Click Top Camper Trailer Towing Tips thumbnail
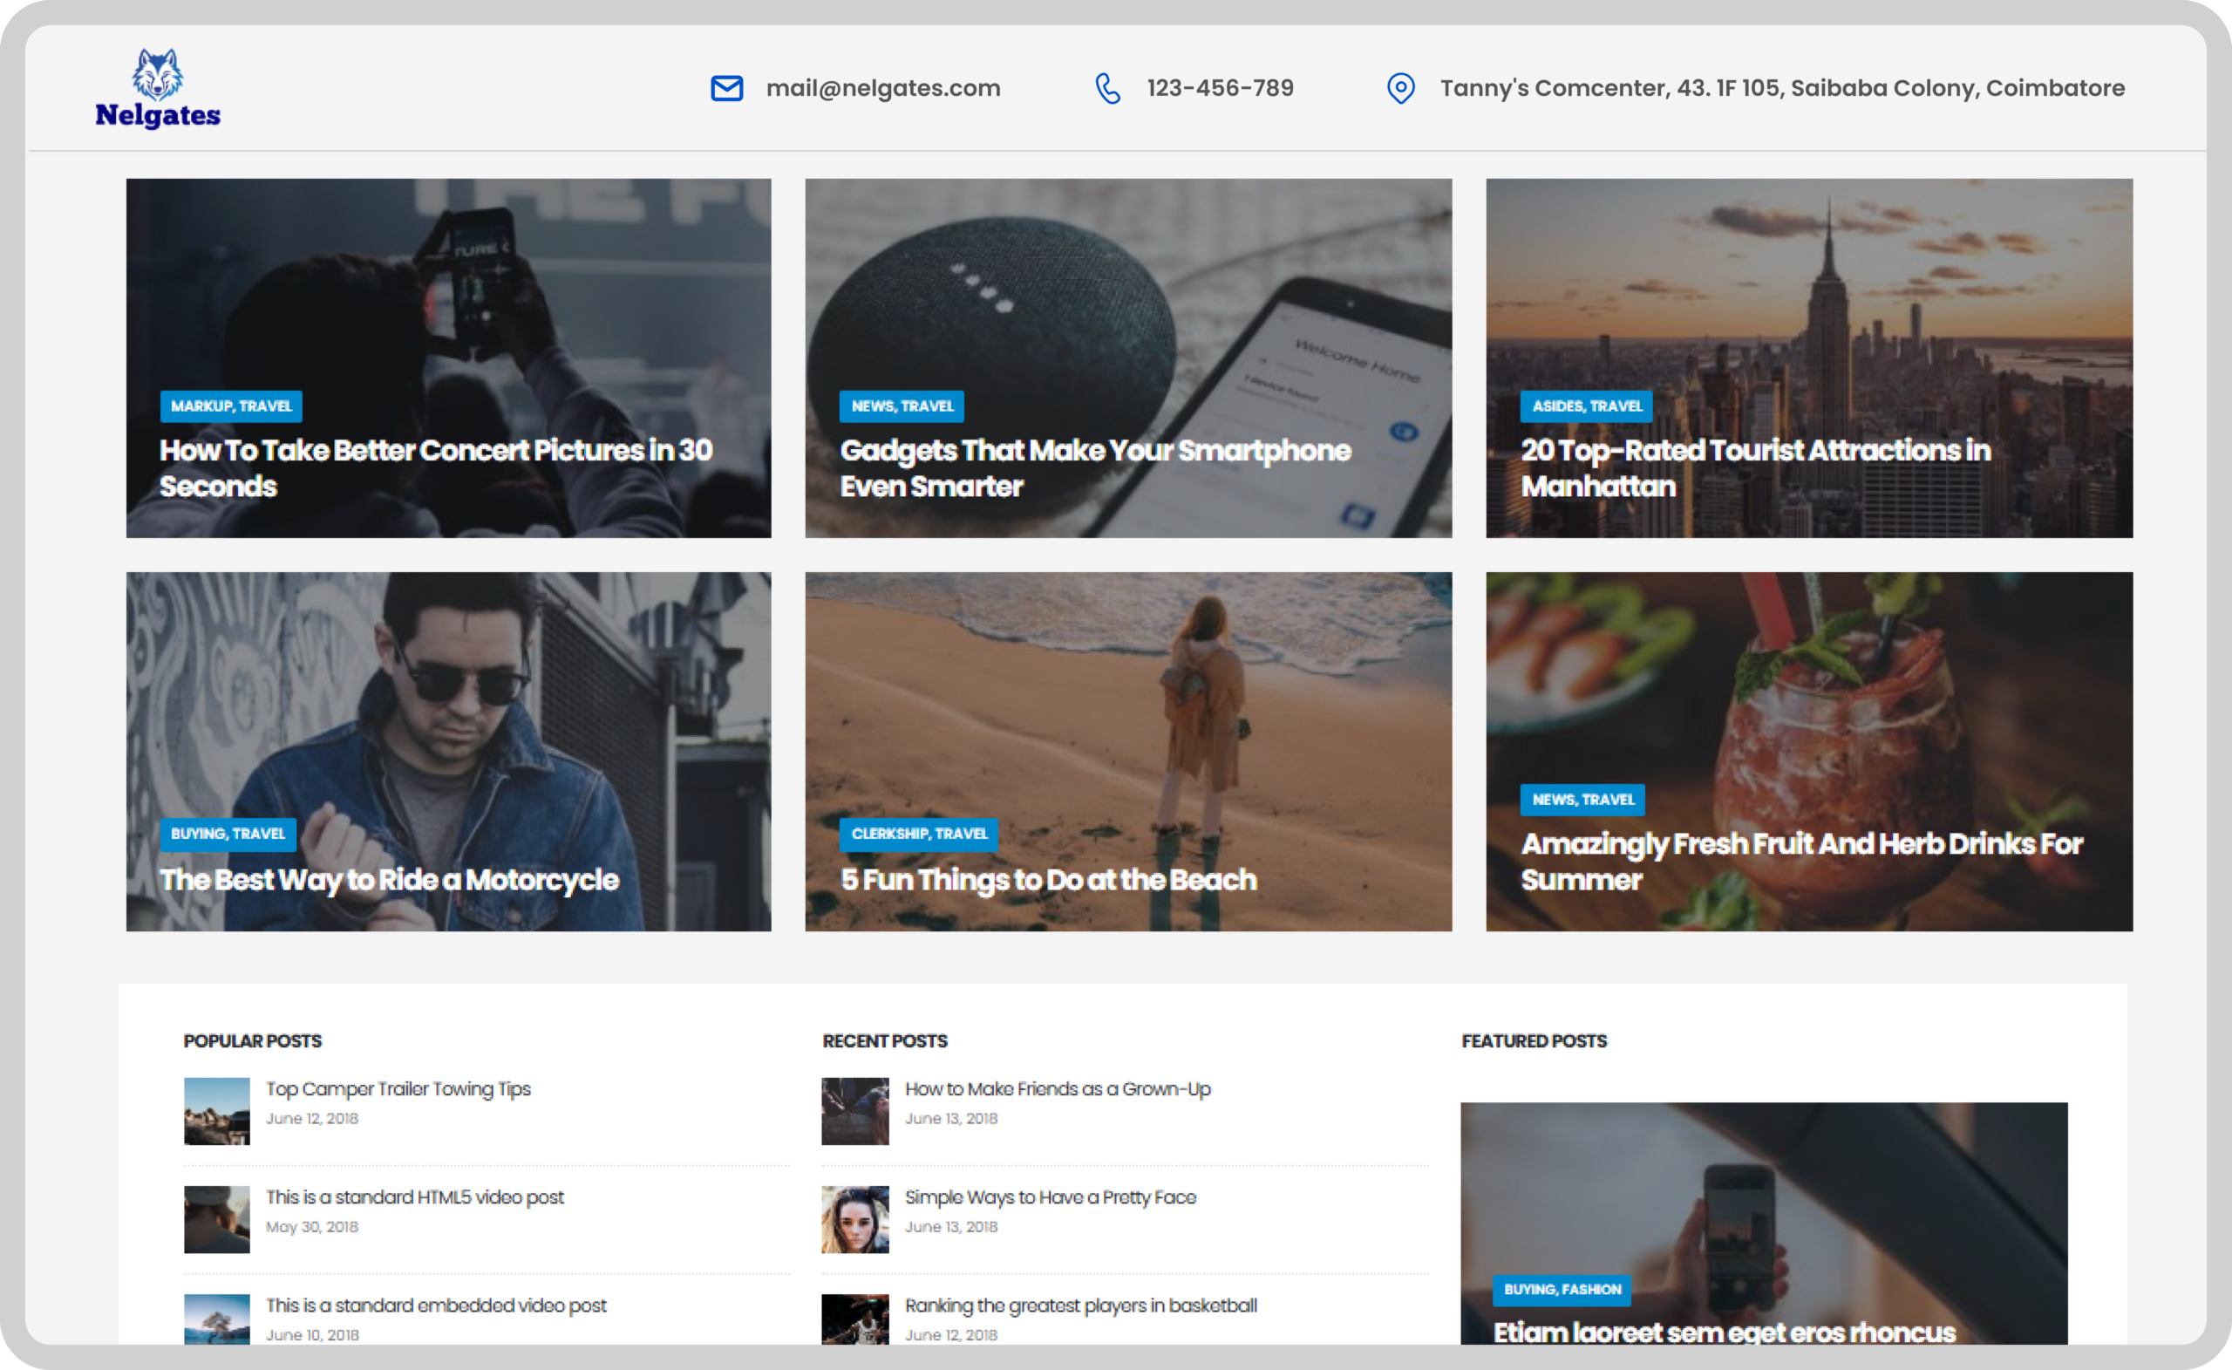The width and height of the screenshot is (2232, 1370). tap(216, 1111)
